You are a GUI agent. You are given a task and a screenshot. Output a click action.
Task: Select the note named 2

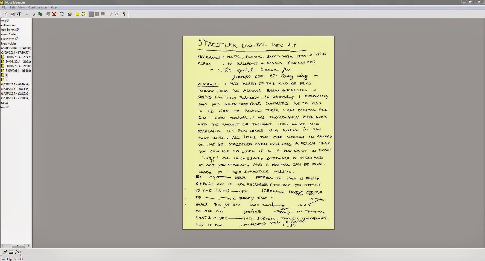6,80
